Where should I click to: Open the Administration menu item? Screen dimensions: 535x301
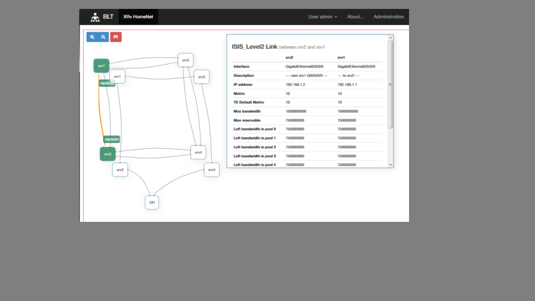[388, 17]
